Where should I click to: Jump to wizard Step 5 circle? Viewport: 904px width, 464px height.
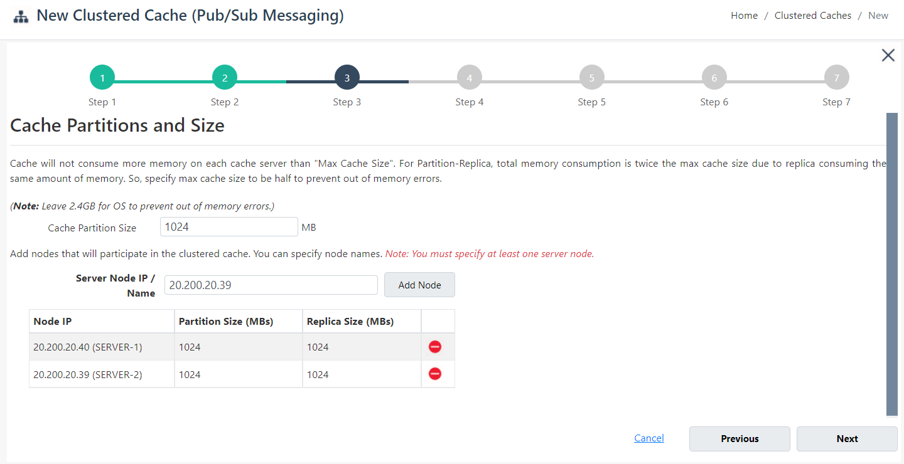592,78
